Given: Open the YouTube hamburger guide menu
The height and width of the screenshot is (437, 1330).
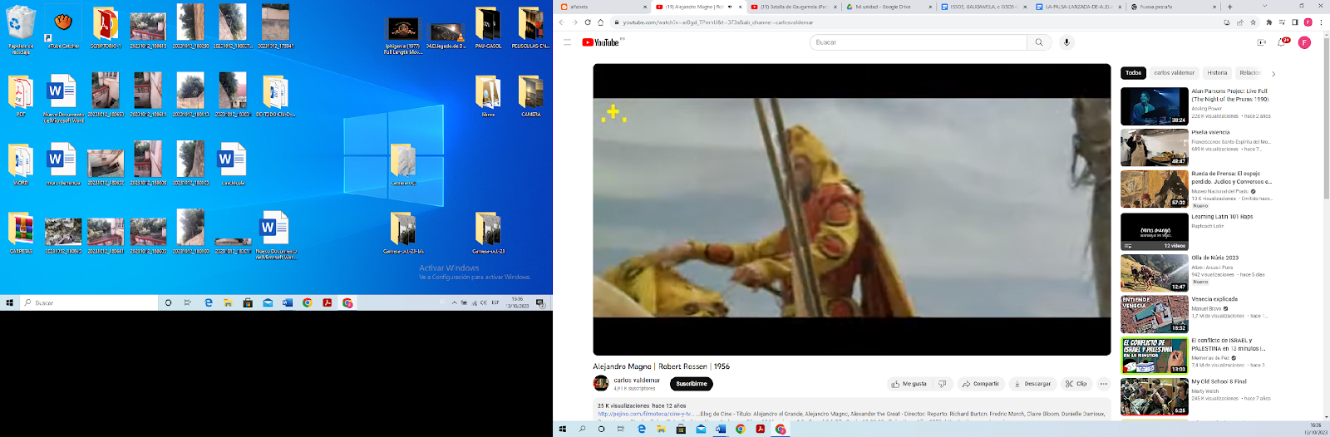Looking at the screenshot, I should [567, 42].
